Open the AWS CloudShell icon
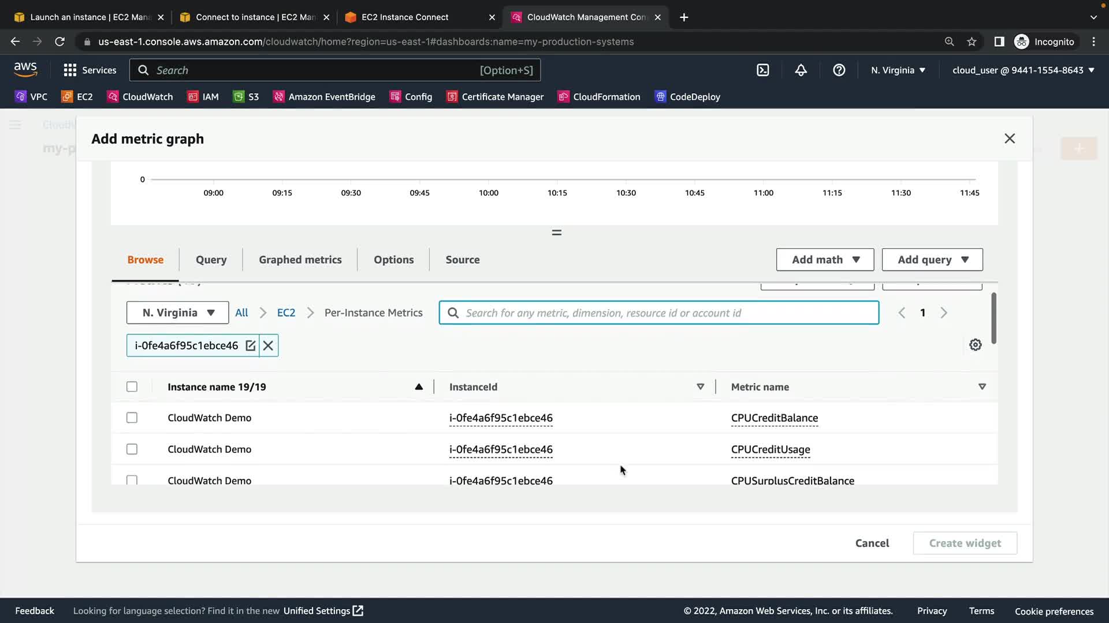Screen dimensions: 1109x623 pos(762,70)
